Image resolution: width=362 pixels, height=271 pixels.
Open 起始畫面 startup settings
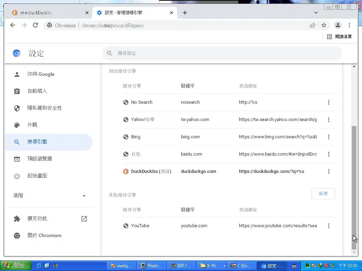(x=49, y=176)
